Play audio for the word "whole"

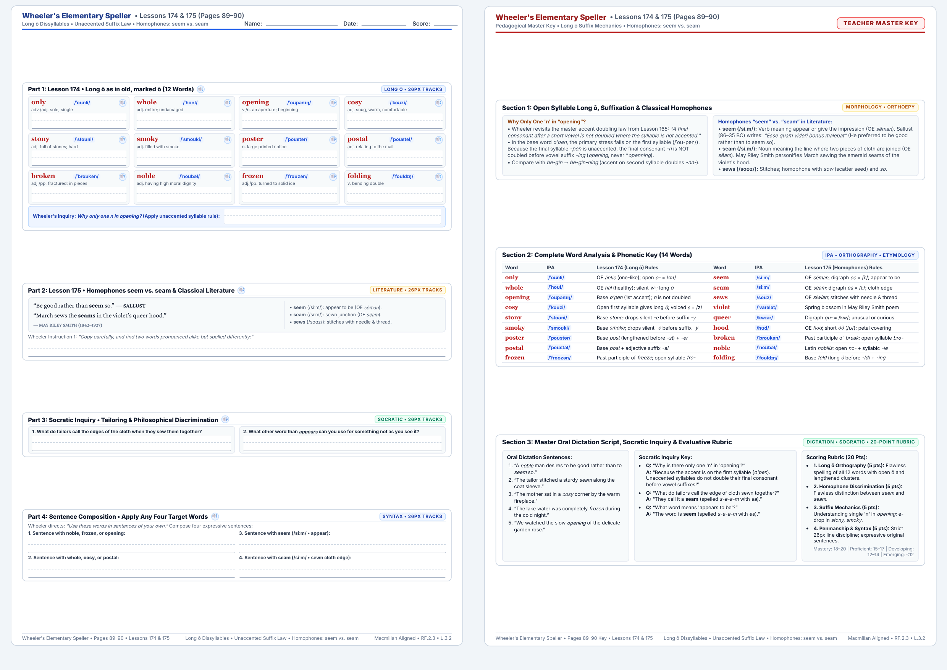(228, 103)
